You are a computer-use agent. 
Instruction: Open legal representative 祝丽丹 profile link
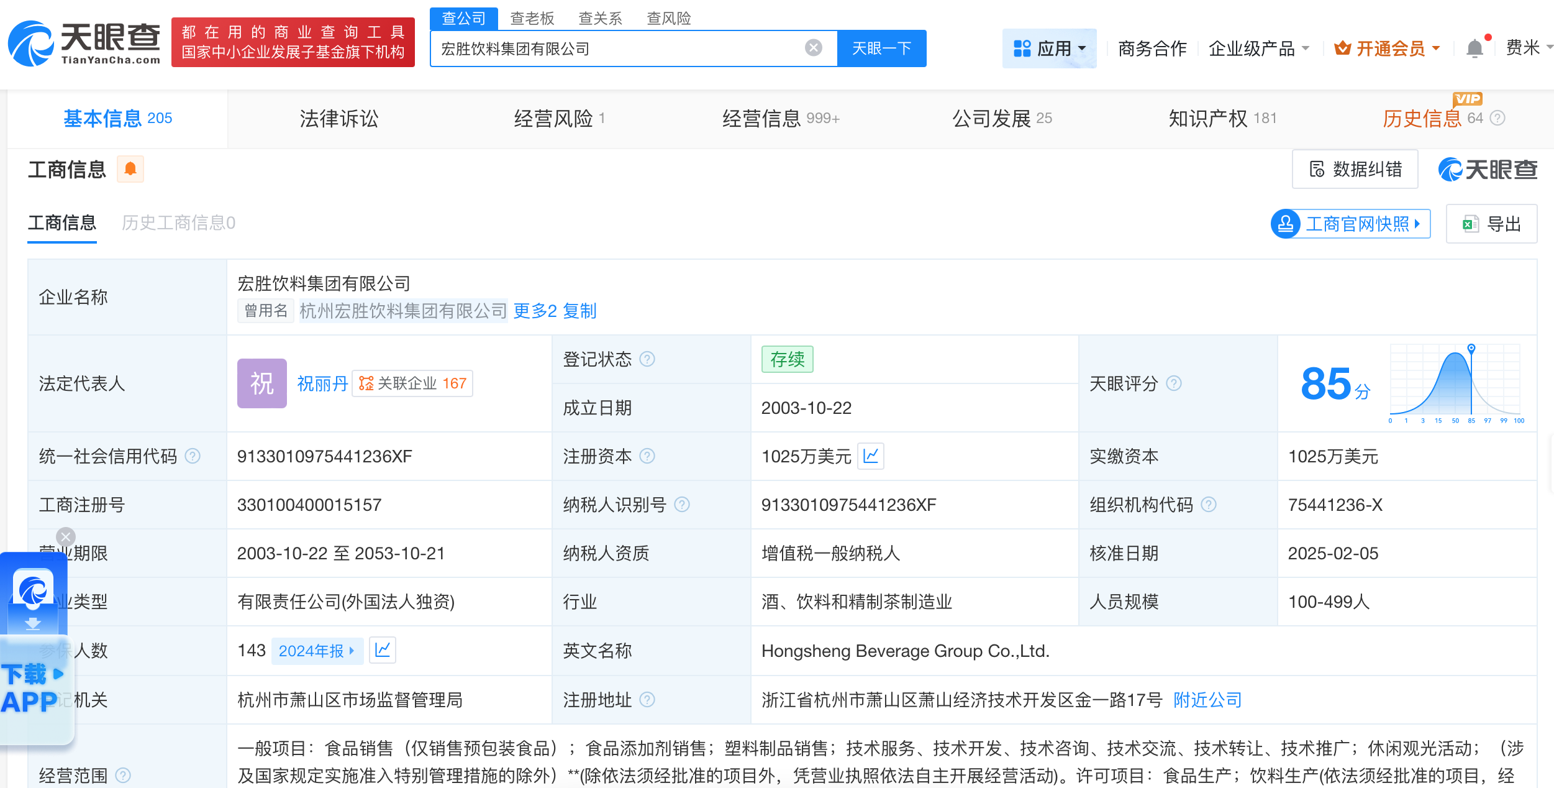(x=322, y=383)
